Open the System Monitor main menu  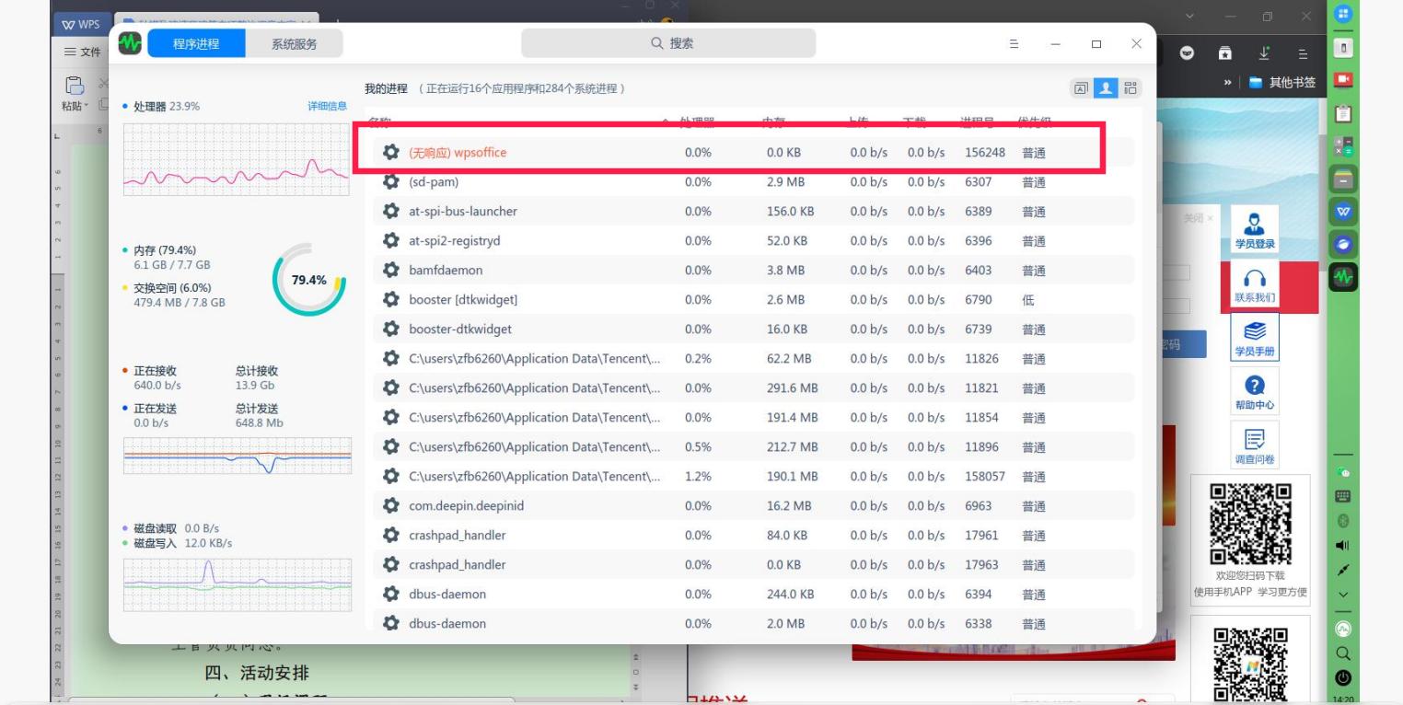[x=1014, y=43]
